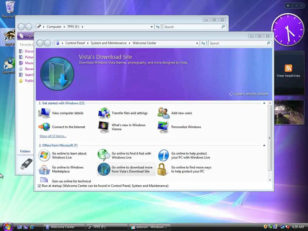Open Transfer files and settings
308x231 pixels.
[x=123, y=113]
